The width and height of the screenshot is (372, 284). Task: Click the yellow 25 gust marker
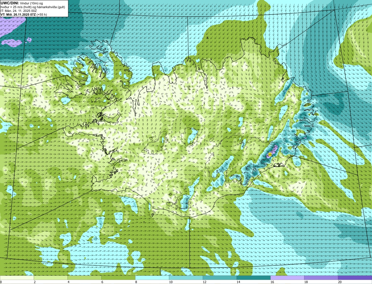(x=270, y=154)
